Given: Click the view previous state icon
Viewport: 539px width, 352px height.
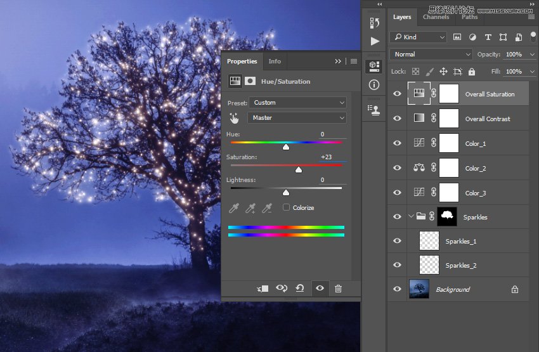Looking at the screenshot, I should (x=282, y=289).
